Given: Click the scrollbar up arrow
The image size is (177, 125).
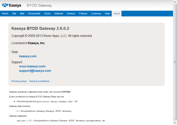Looking at the screenshot, I should [175, 2].
